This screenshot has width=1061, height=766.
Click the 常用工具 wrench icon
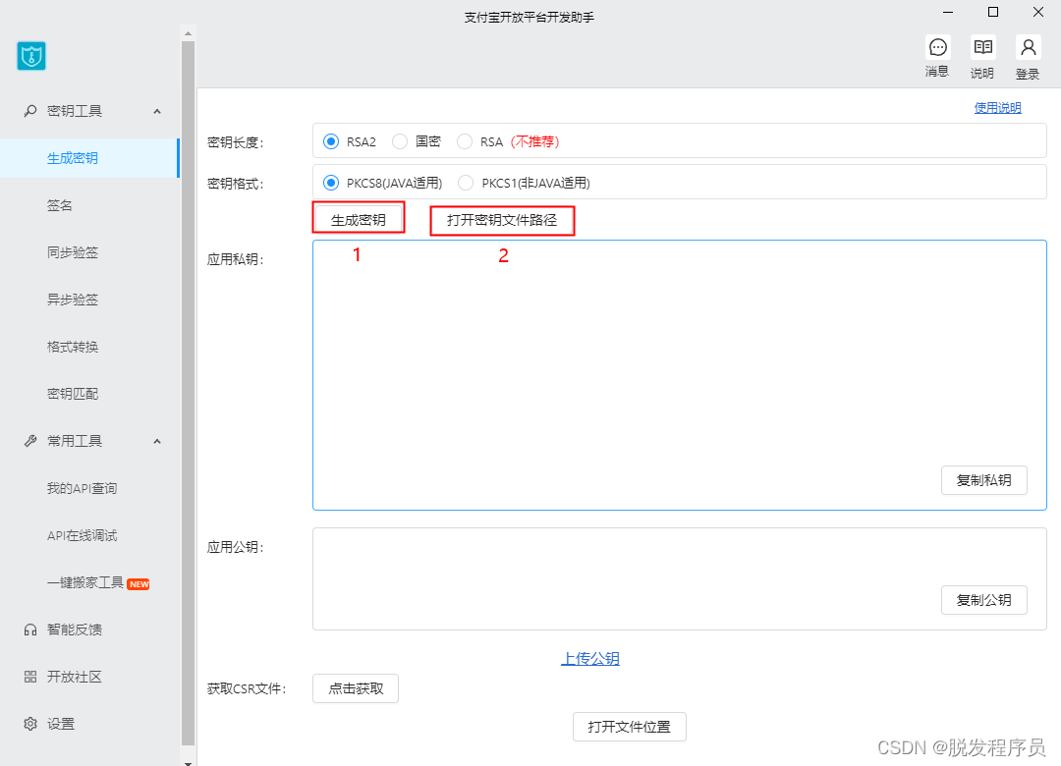30,441
